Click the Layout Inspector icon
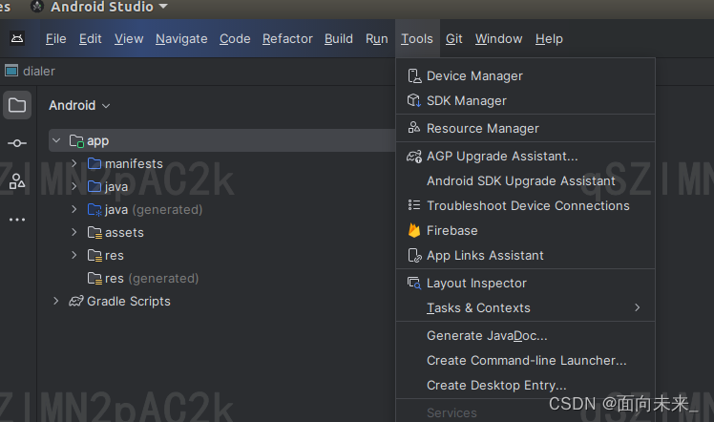The image size is (714, 422). point(414,284)
